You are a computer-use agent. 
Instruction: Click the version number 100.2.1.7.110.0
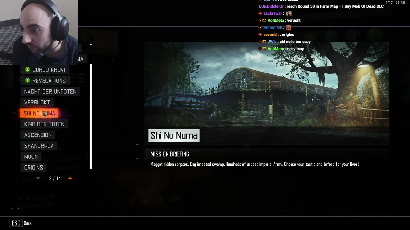click(x=395, y=3)
